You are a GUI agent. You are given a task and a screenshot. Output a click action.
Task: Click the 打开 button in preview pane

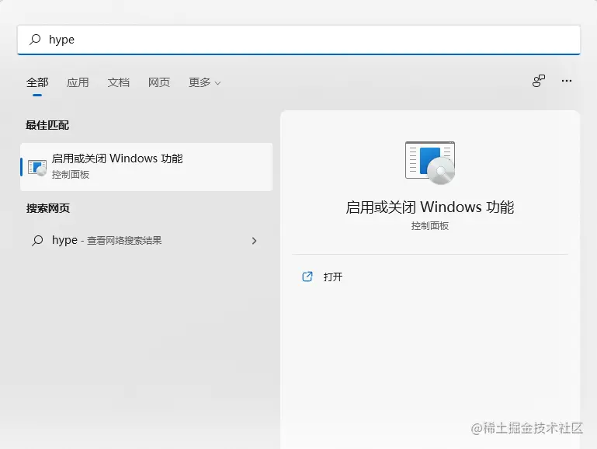click(430, 277)
